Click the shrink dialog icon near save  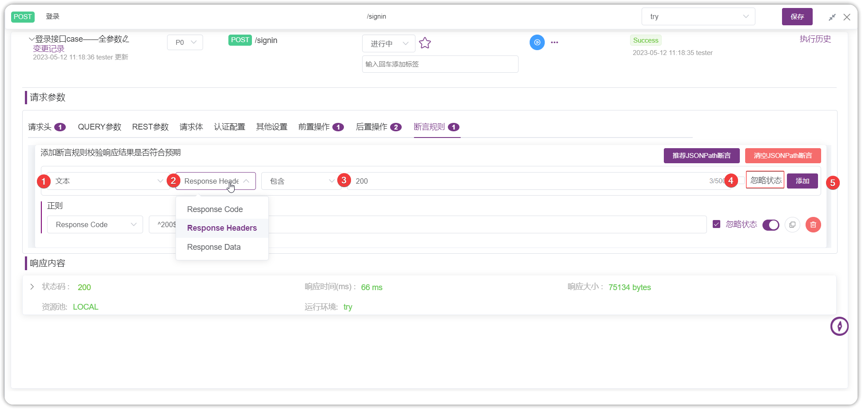832,17
